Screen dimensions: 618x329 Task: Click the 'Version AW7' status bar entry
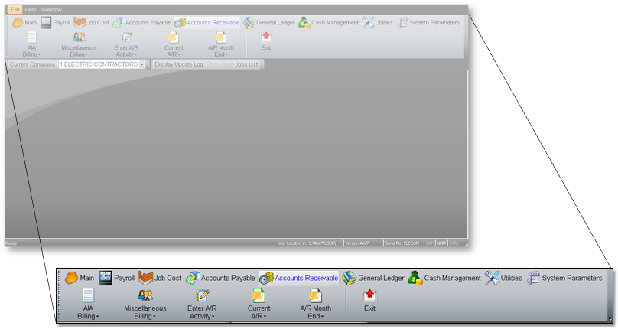pyautogui.click(x=357, y=243)
